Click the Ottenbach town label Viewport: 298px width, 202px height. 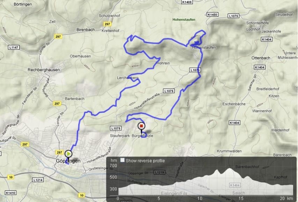pyautogui.click(x=261, y=58)
